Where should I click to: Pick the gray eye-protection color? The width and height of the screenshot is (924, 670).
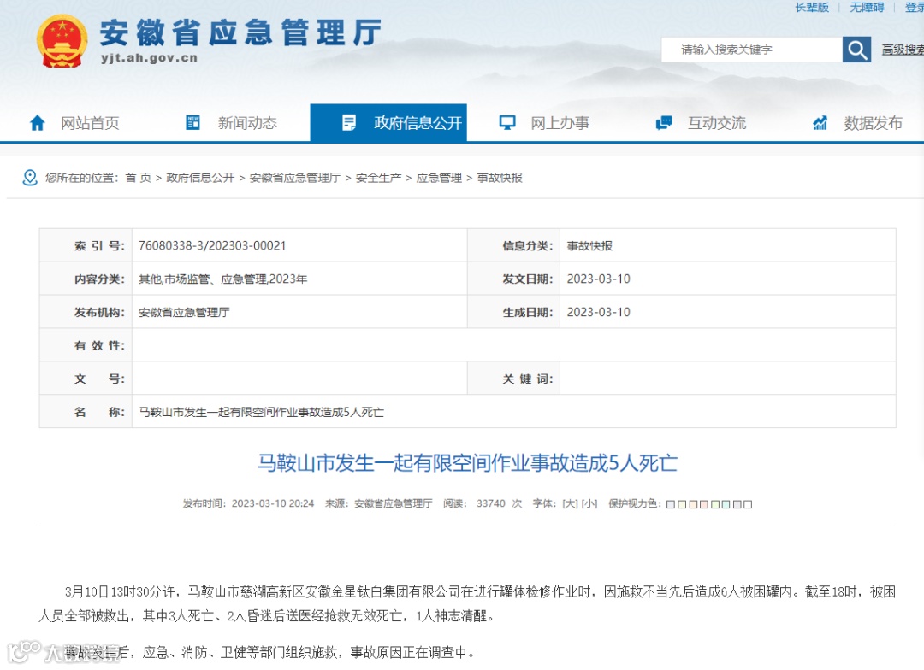737,504
